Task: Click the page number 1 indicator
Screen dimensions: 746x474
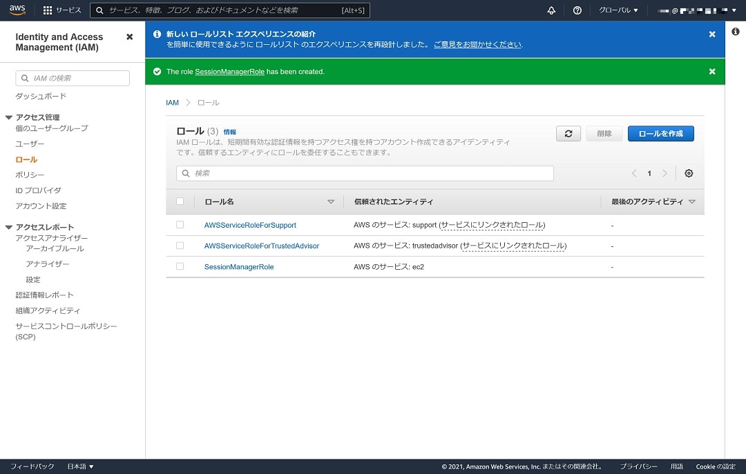Action: pos(649,173)
